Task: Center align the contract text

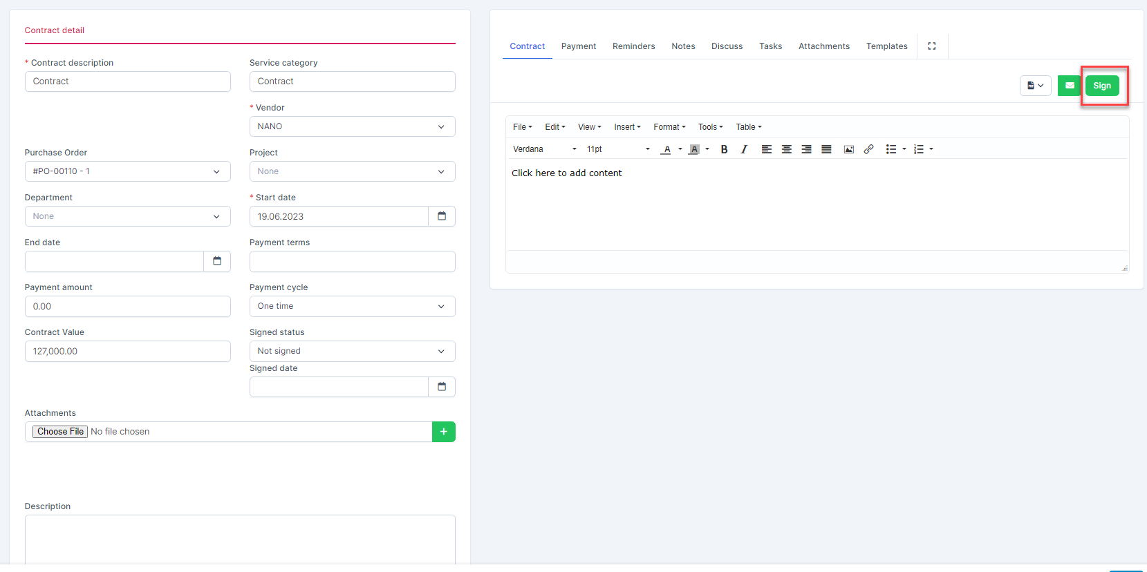Action: coord(786,149)
